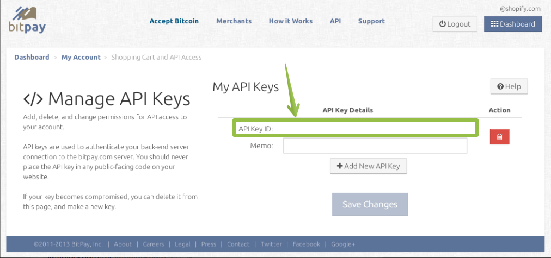Go to the Dashboard breadcrumb link
This screenshot has width=551, height=258.
point(32,57)
